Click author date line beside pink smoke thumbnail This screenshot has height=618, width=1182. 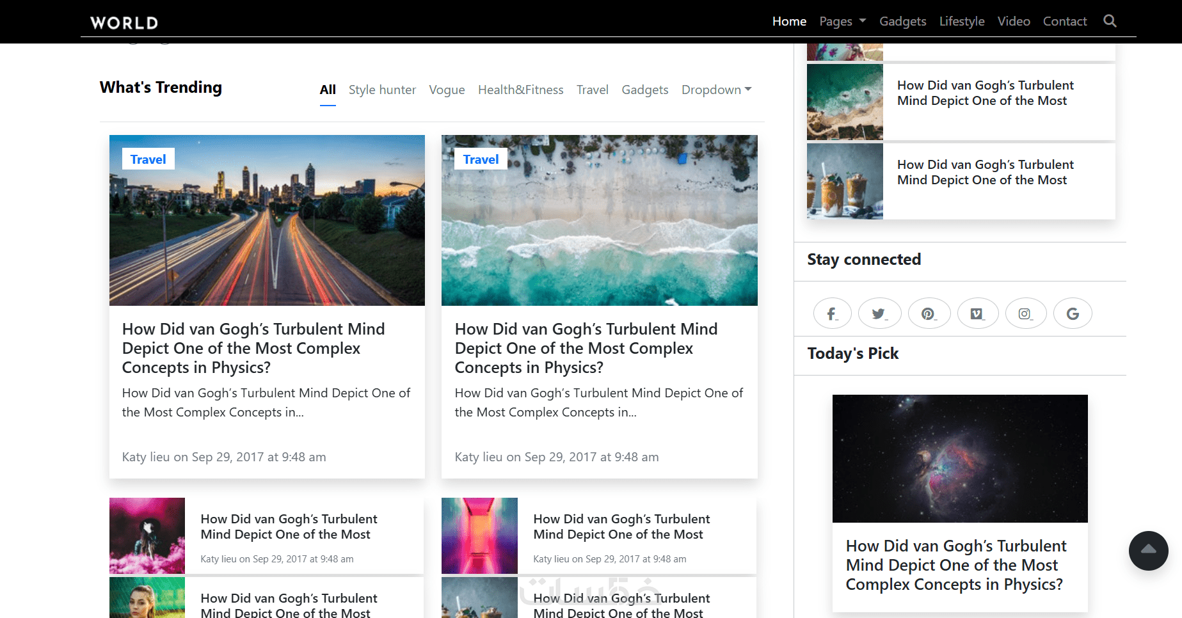pyautogui.click(x=277, y=559)
